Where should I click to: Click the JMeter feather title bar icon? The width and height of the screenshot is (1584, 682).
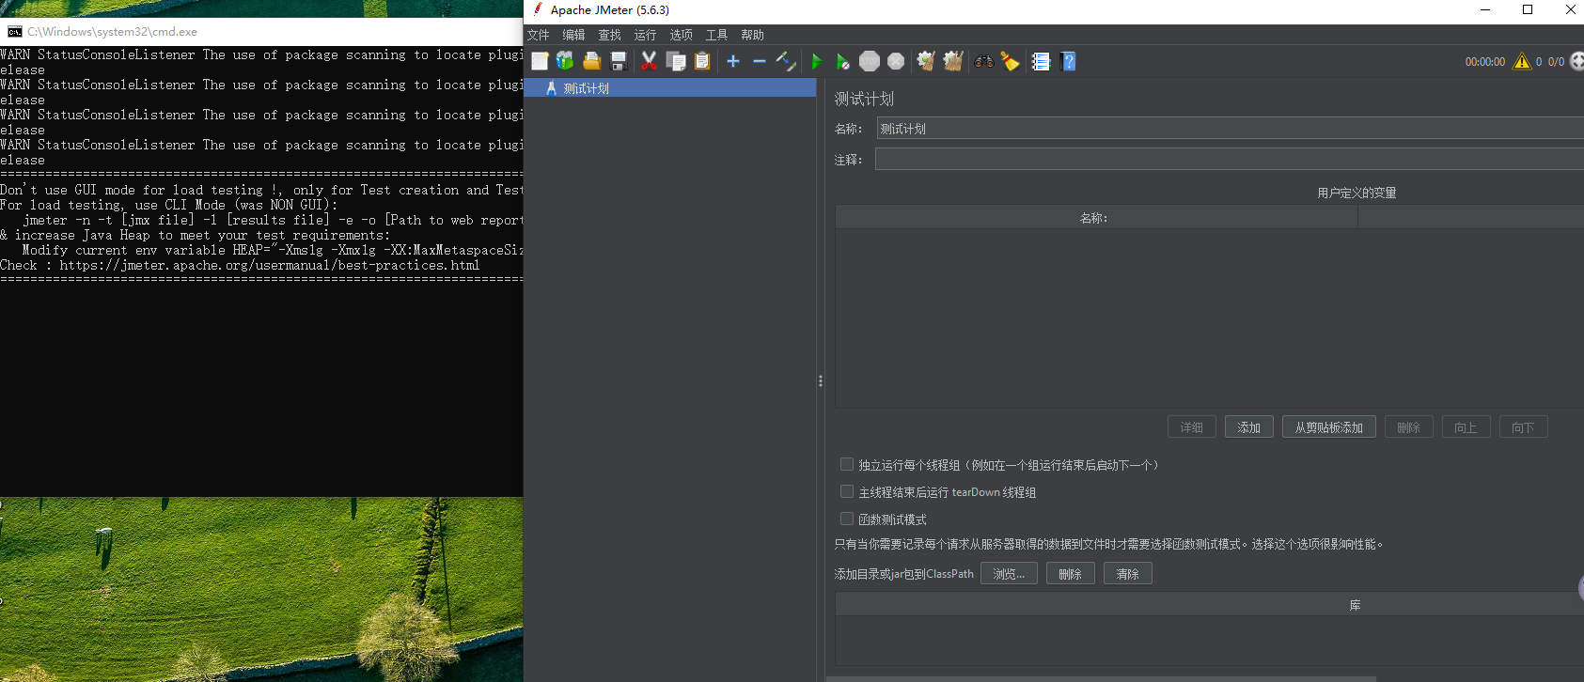point(538,9)
